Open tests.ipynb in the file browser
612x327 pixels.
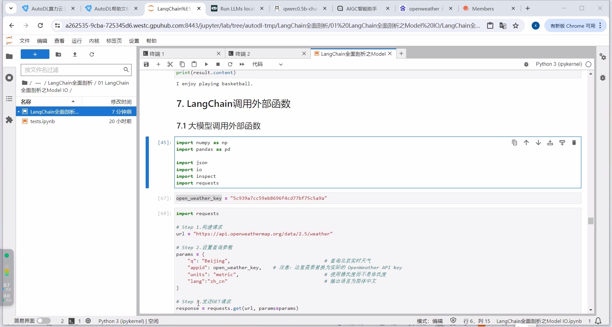coord(42,121)
